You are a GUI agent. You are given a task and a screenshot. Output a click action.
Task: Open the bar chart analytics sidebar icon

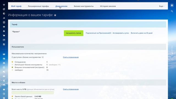(x=4, y=18)
